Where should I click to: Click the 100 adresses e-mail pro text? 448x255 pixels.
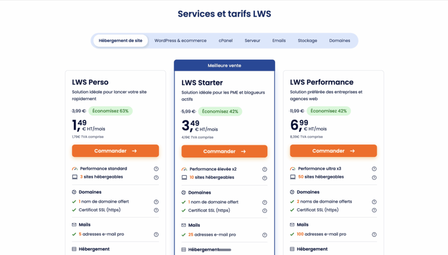[322, 234]
